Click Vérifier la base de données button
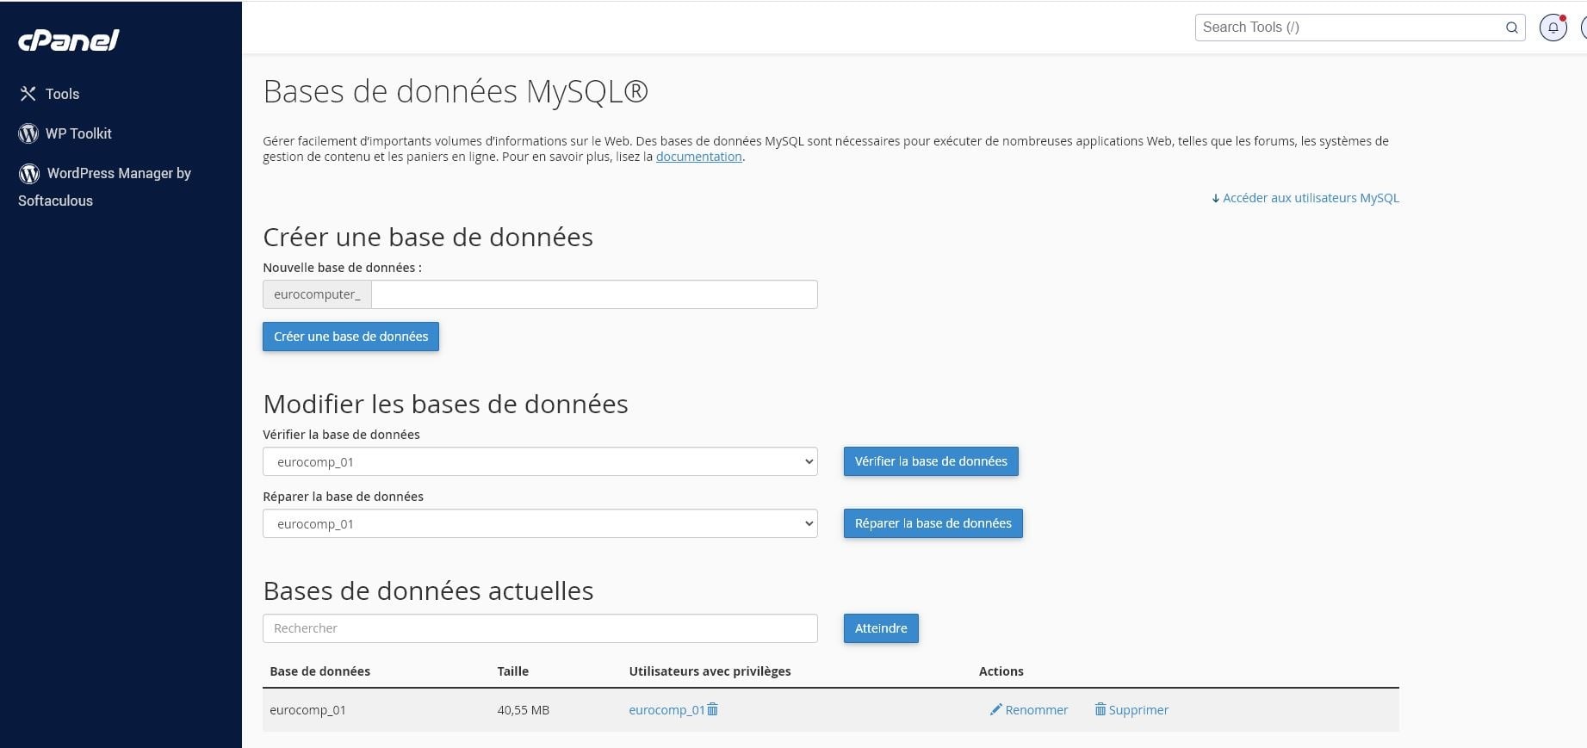Image resolution: width=1587 pixels, height=748 pixels. (931, 461)
